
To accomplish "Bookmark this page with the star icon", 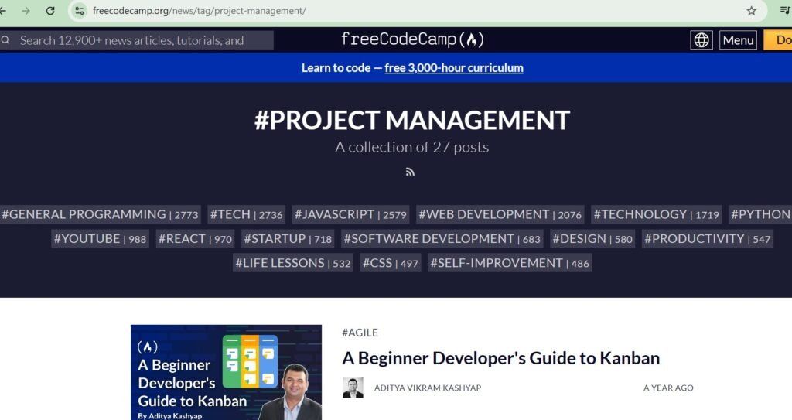I will pyautogui.click(x=751, y=11).
